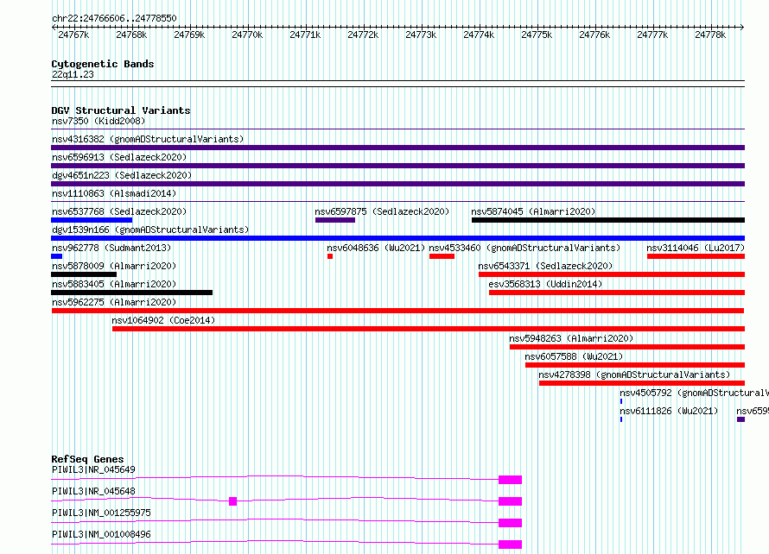Viewport: 769px width, 554px height.
Task: Click dgv1539n166 (gnomADStructuralVariants) label
Action: tap(150, 230)
